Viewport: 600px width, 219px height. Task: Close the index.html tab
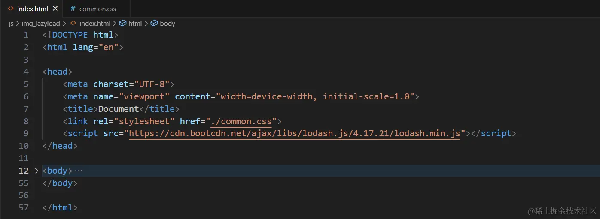tap(55, 9)
